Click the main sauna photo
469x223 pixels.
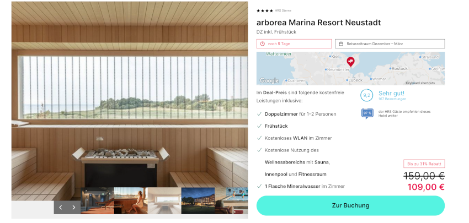(130, 95)
